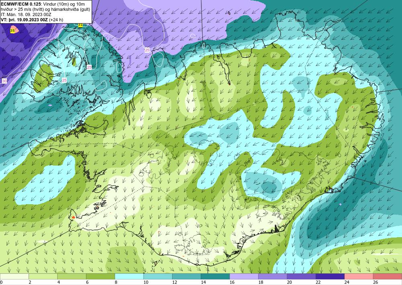This screenshot has width=402, height=285.
Task: Click the legend scale value '20'
Action: 289,282
